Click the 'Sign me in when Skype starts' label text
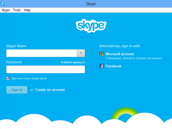 (29, 78)
